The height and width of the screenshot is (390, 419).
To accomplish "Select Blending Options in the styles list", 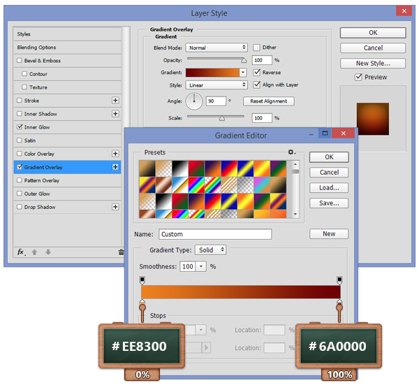I will (37, 48).
